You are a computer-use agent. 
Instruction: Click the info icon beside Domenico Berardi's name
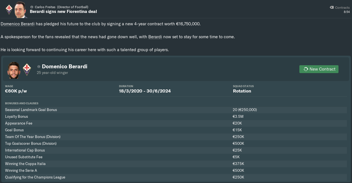pyautogui.click(x=39, y=67)
